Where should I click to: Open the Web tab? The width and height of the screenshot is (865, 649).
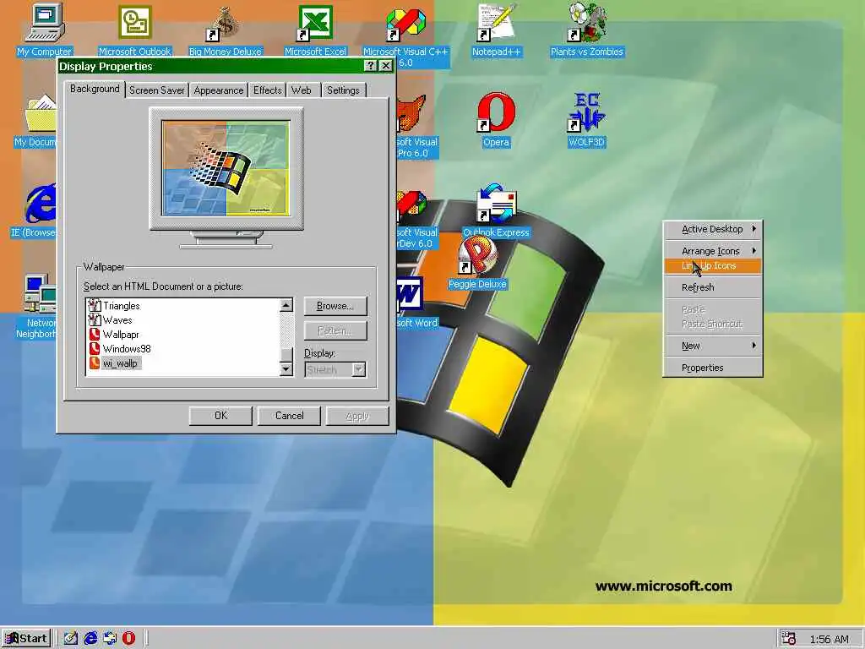point(302,90)
